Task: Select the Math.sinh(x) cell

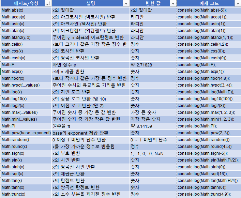Action: [x=26, y=167]
